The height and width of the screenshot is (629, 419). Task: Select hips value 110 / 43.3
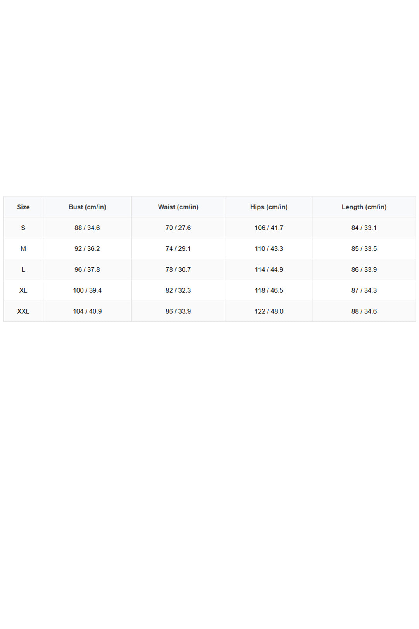click(x=269, y=249)
